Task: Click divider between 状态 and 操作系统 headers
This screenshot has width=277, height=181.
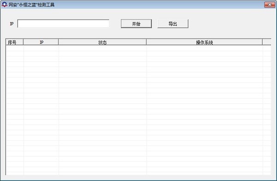Action: tap(146, 42)
